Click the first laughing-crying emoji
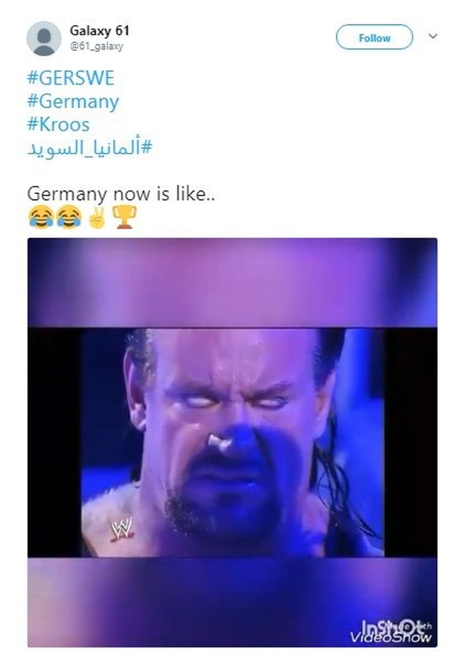The width and height of the screenshot is (465, 654). [x=41, y=217]
